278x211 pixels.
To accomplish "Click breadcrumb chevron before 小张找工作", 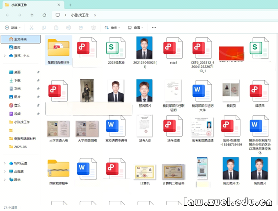I will point(65,15).
